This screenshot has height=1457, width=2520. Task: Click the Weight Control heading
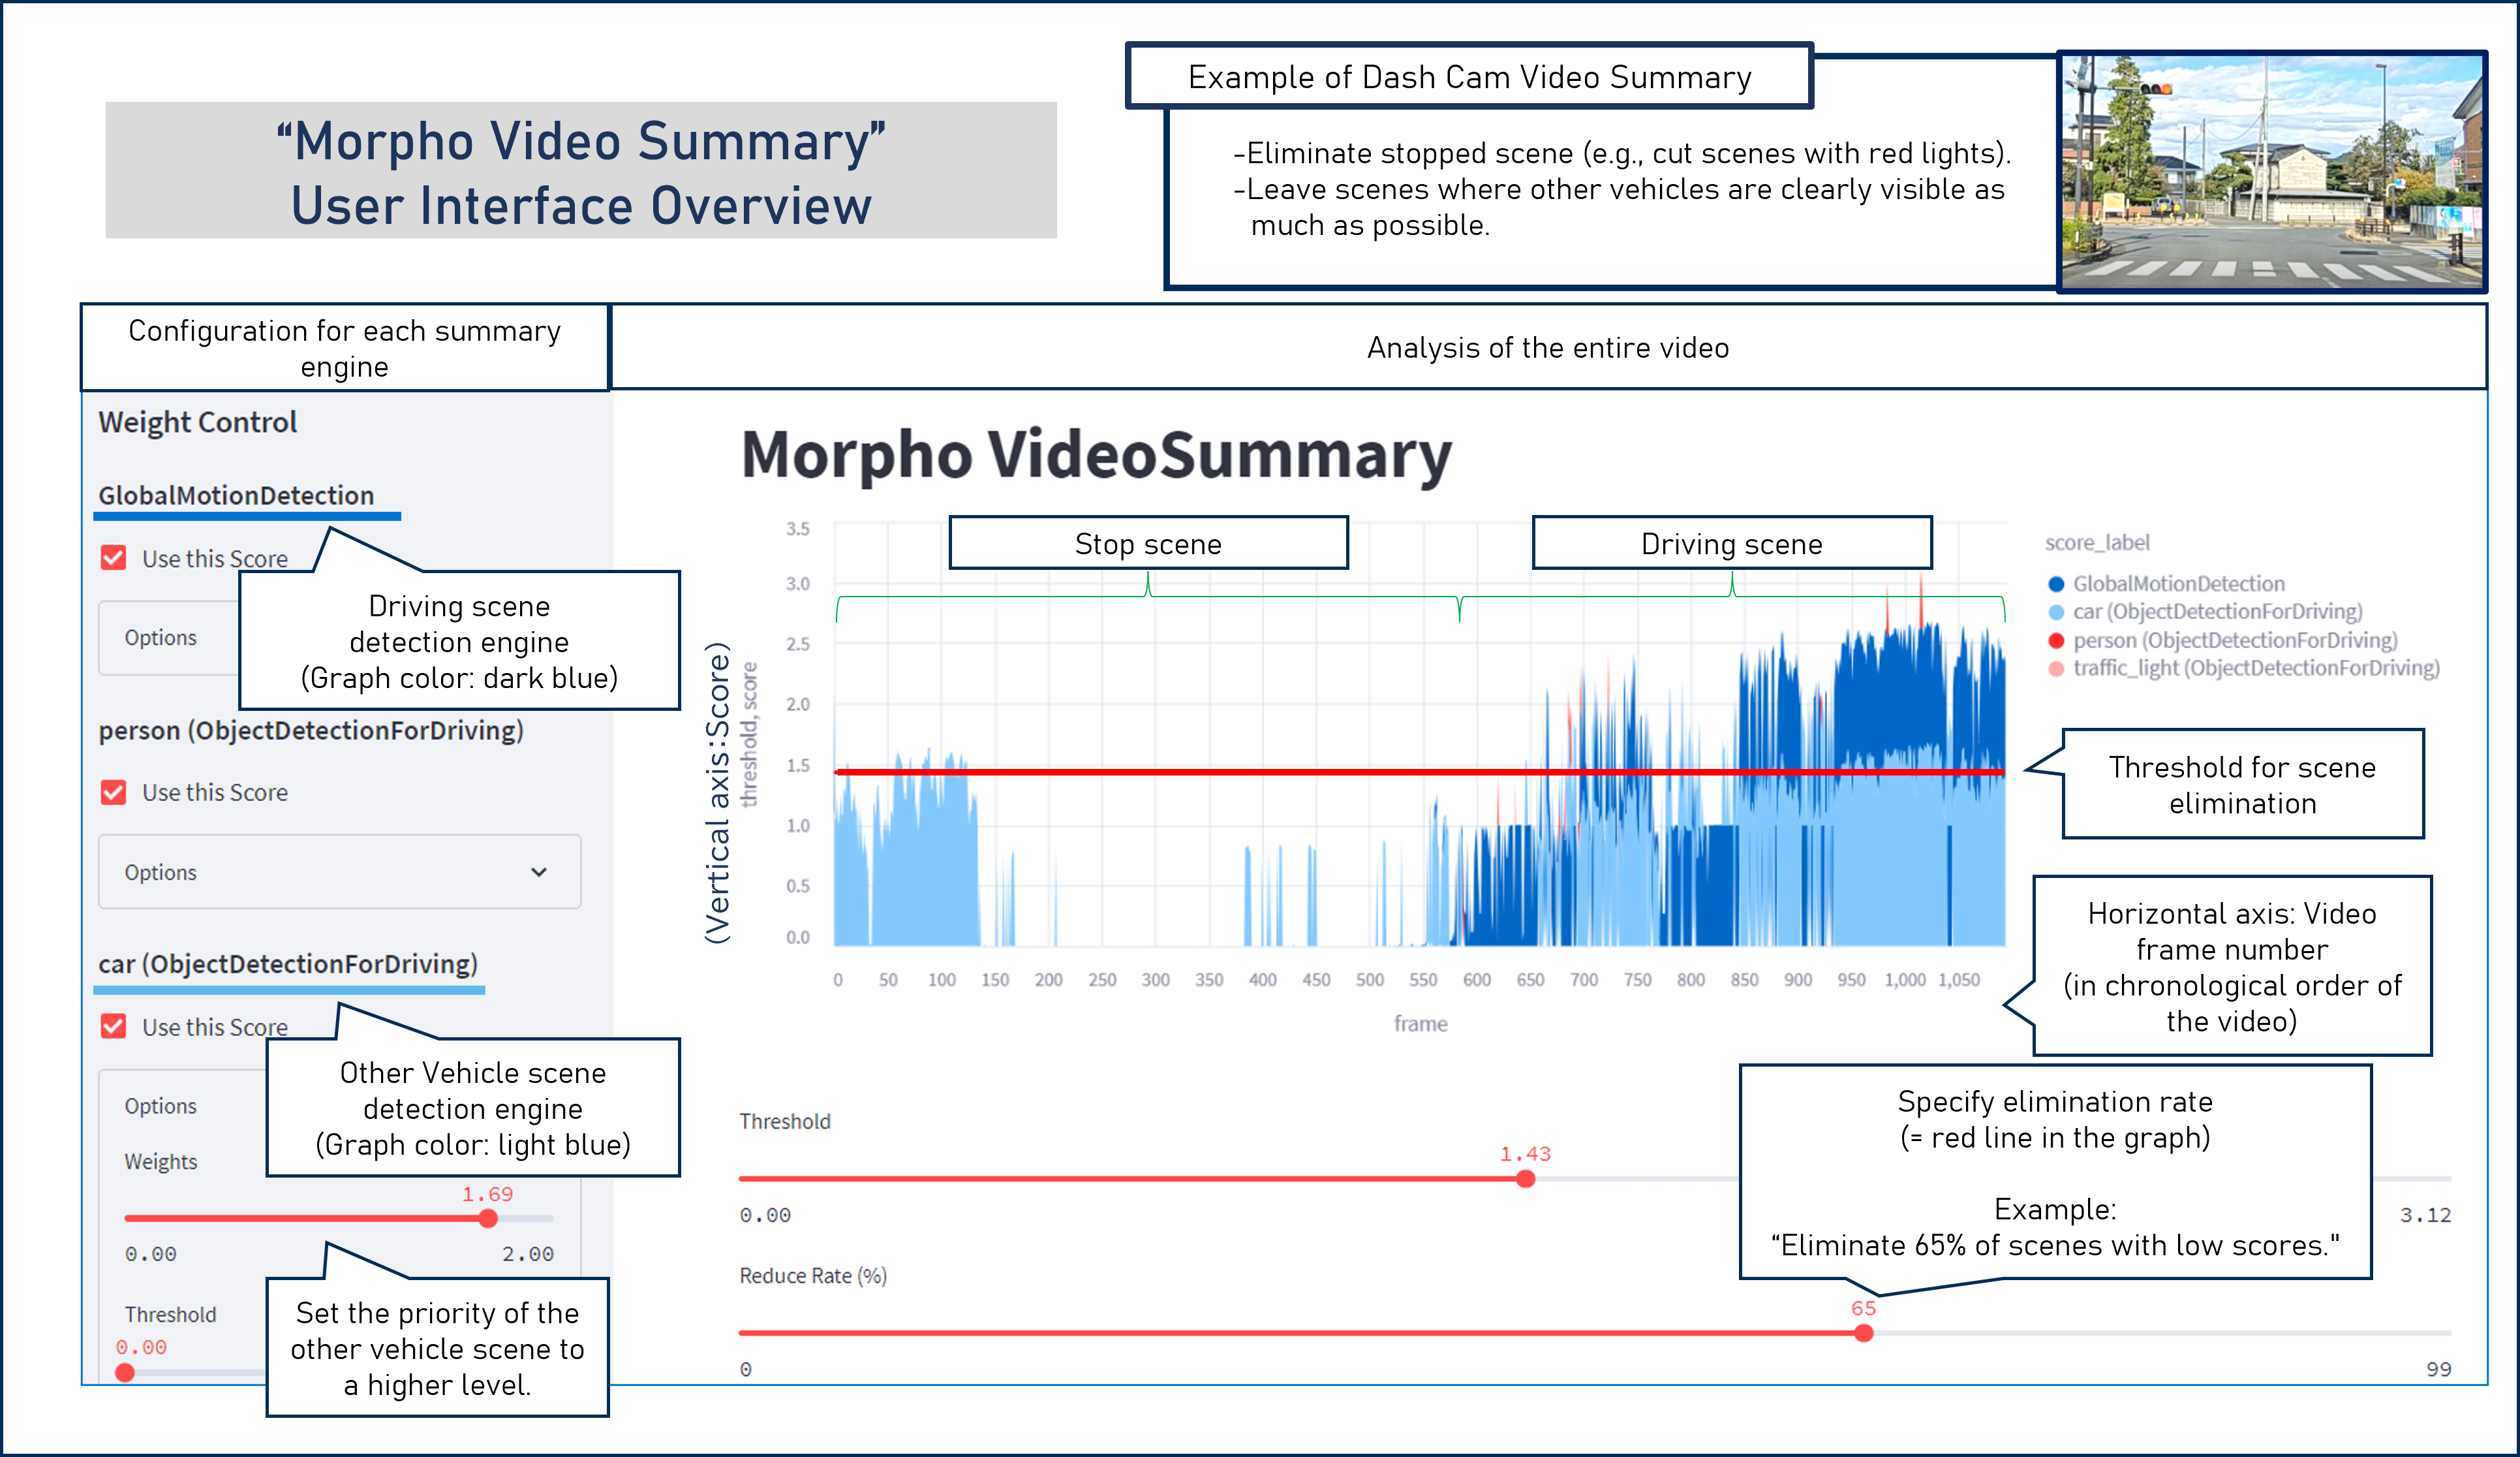click(198, 422)
